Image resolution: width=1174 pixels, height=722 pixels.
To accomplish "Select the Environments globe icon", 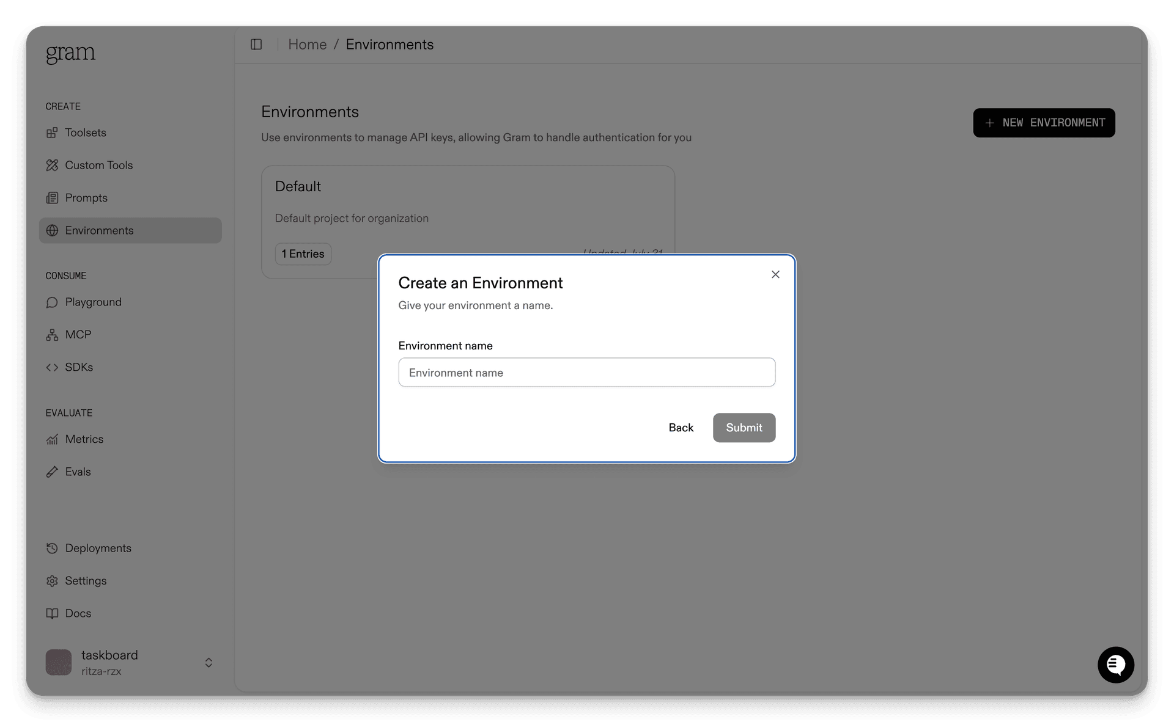I will pyautogui.click(x=53, y=230).
